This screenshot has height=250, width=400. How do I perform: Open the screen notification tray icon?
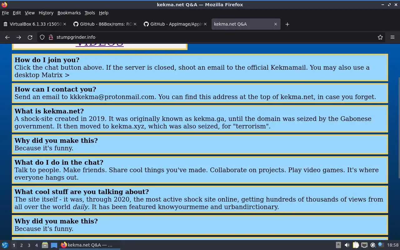point(381,245)
